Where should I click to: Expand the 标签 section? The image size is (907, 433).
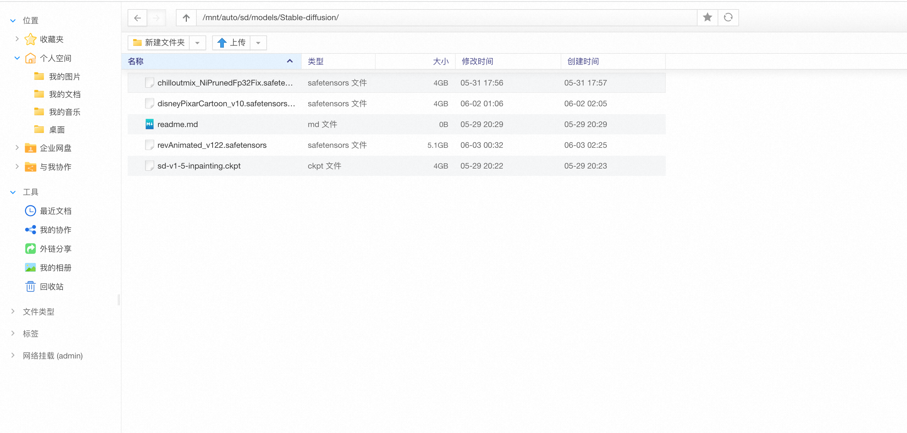[13, 333]
